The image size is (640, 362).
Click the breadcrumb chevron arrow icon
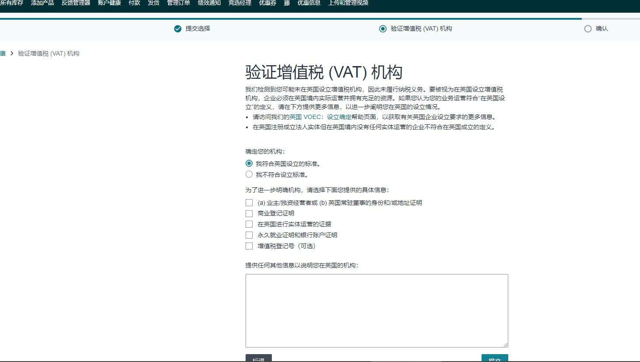(x=12, y=53)
